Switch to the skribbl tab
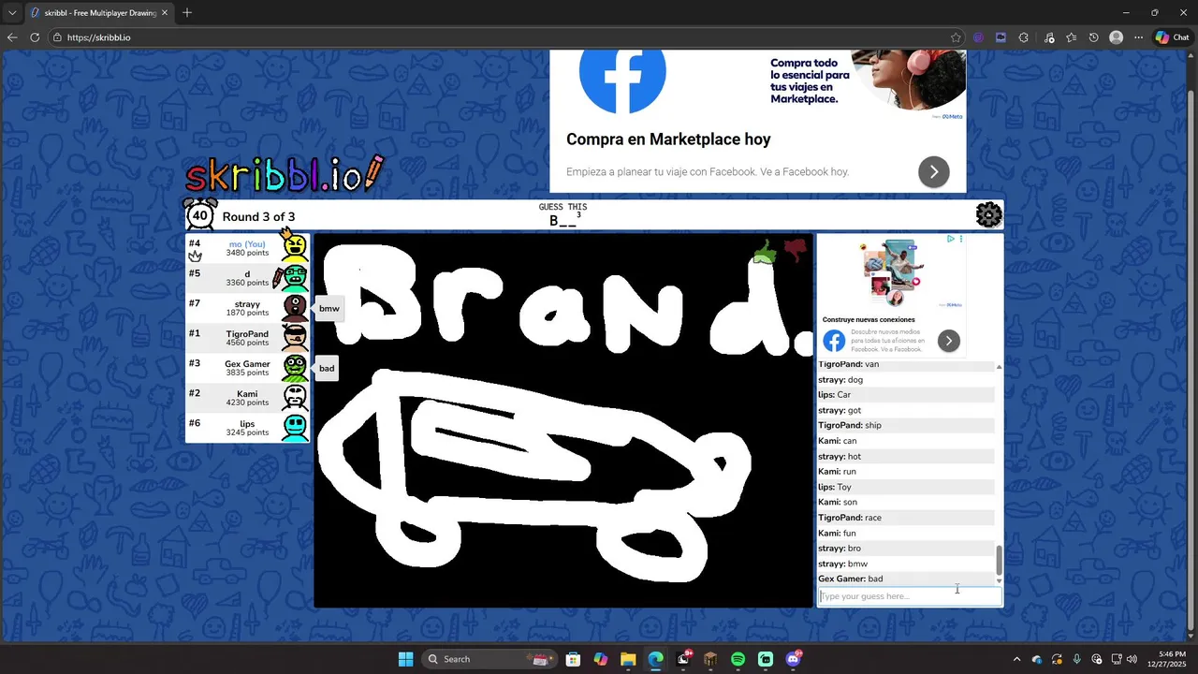Viewport: 1198px width, 674px height. coord(98,13)
